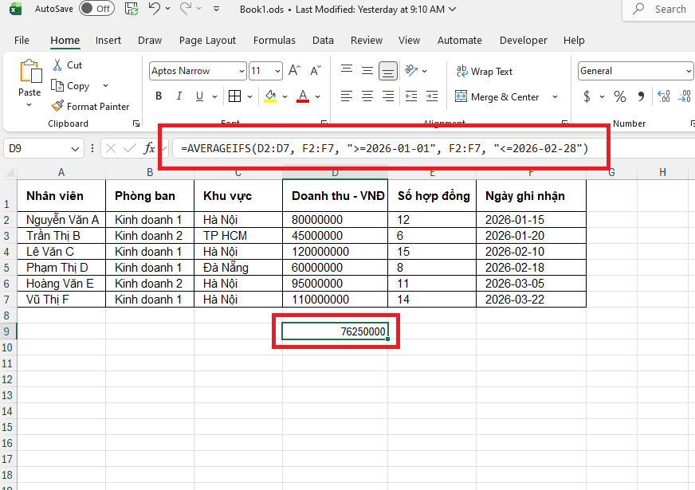Image resolution: width=695 pixels, height=490 pixels.
Task: Apply the red Font Color
Action: [303, 96]
